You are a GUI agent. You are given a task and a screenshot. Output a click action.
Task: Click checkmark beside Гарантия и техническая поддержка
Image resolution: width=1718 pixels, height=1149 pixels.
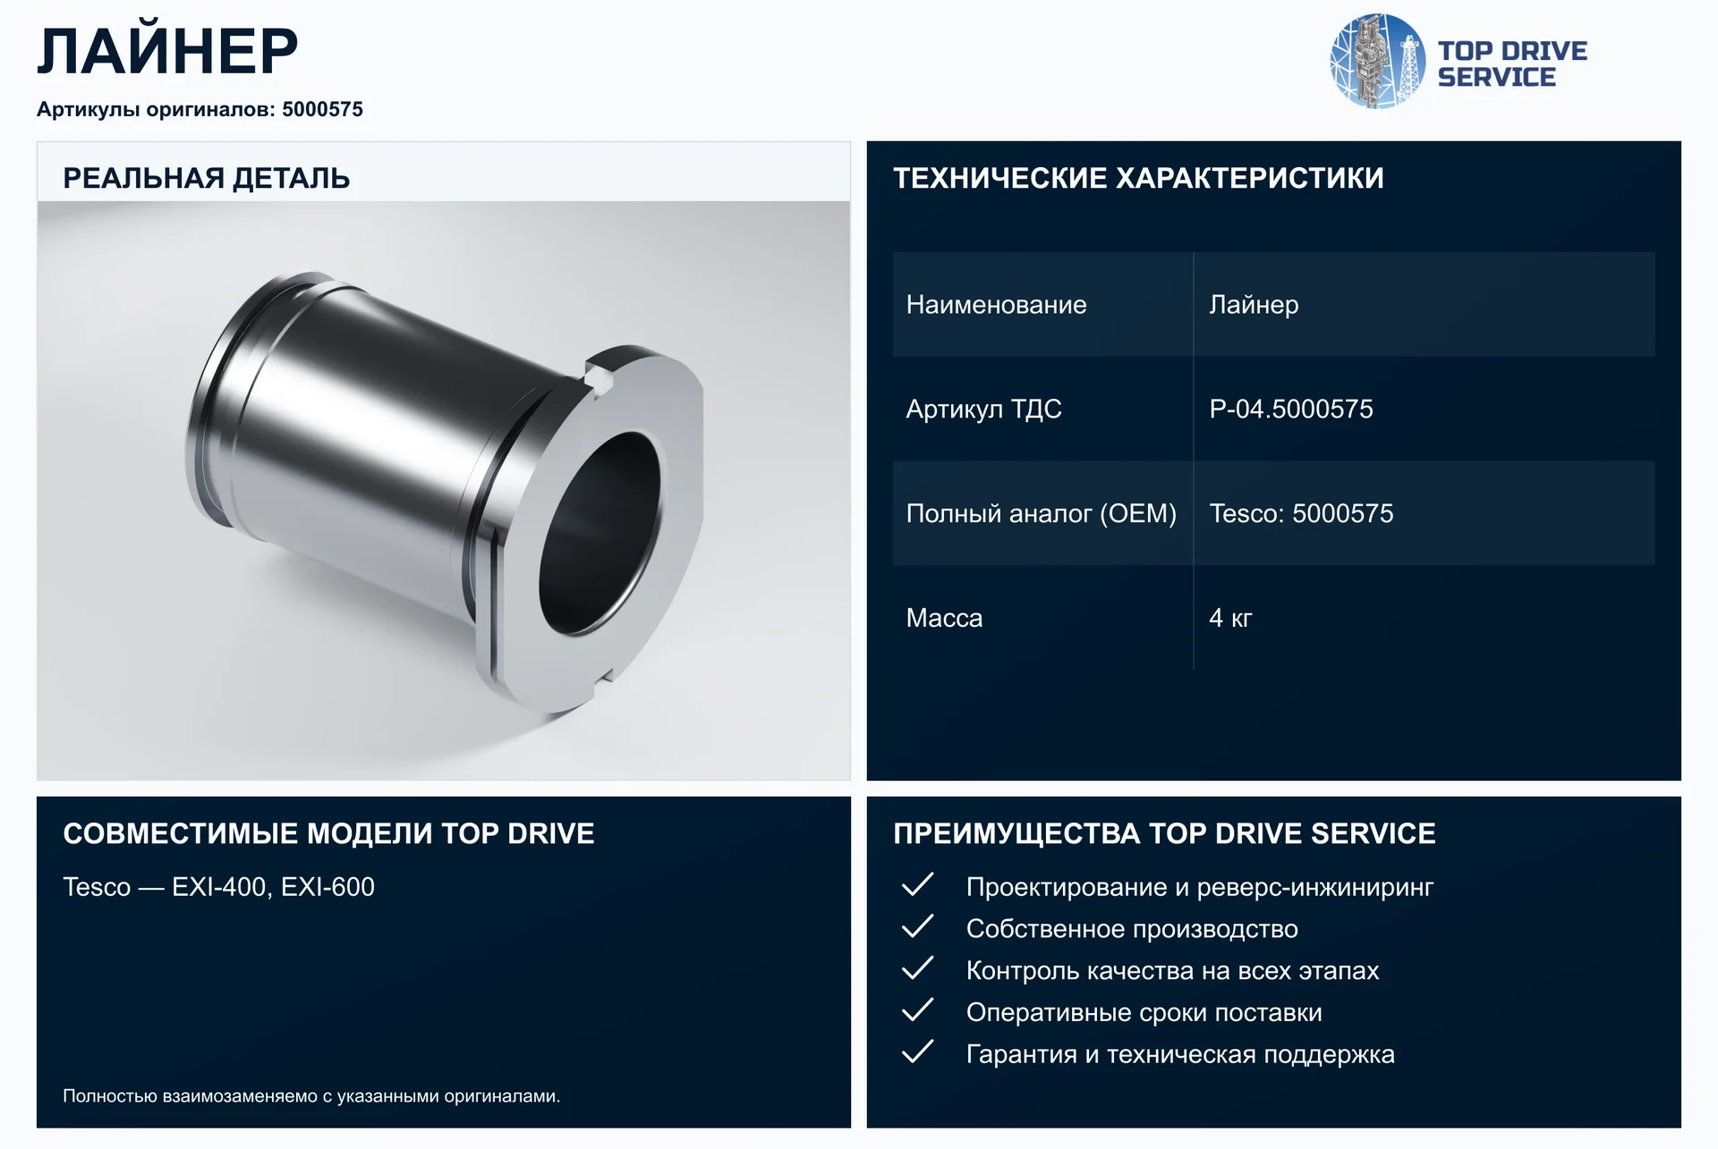(x=917, y=1052)
